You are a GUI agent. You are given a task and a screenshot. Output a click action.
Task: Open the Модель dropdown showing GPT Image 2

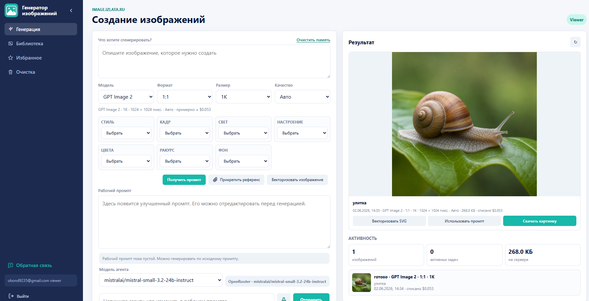click(126, 97)
